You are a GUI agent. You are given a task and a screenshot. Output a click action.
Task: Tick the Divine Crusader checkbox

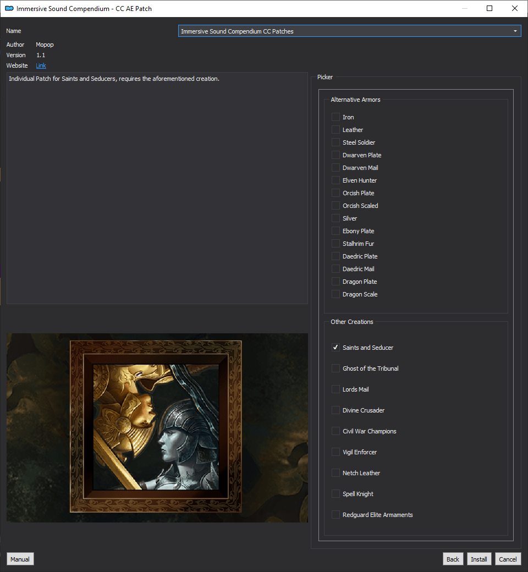pyautogui.click(x=335, y=410)
